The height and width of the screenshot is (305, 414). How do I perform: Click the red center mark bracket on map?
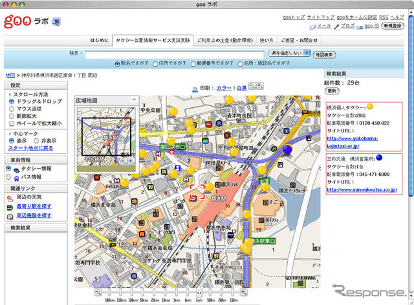(197, 192)
